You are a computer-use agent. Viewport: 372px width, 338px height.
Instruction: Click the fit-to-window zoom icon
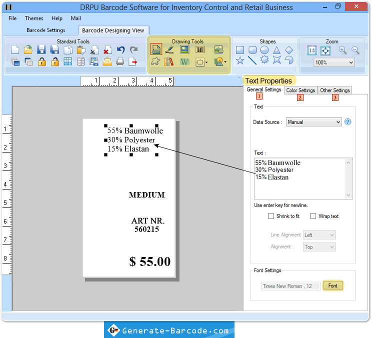point(325,50)
